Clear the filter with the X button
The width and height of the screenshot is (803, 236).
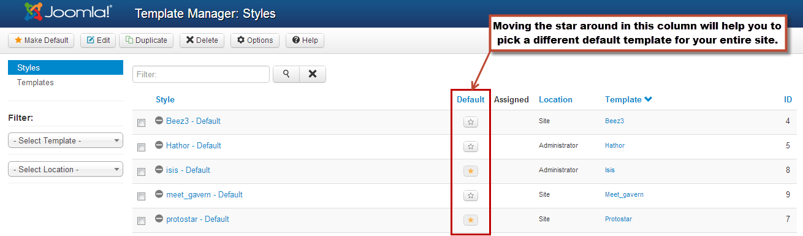point(313,74)
